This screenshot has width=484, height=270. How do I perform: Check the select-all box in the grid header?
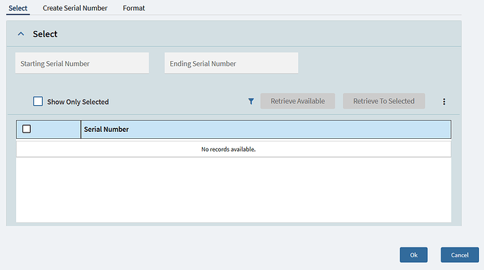pos(27,129)
